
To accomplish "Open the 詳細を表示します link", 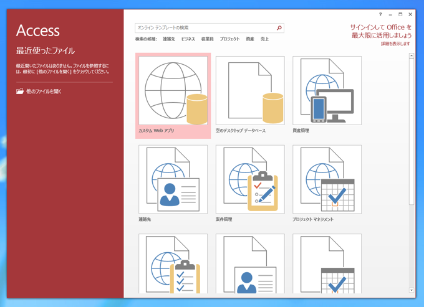I will [395, 44].
